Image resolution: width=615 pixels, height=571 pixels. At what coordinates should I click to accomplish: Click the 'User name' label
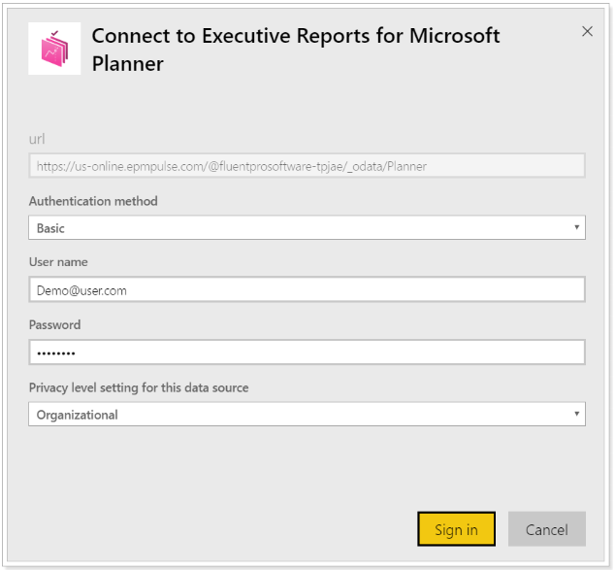58,262
